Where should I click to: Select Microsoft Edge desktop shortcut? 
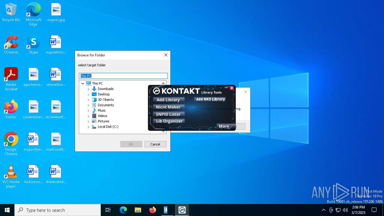tap(33, 14)
